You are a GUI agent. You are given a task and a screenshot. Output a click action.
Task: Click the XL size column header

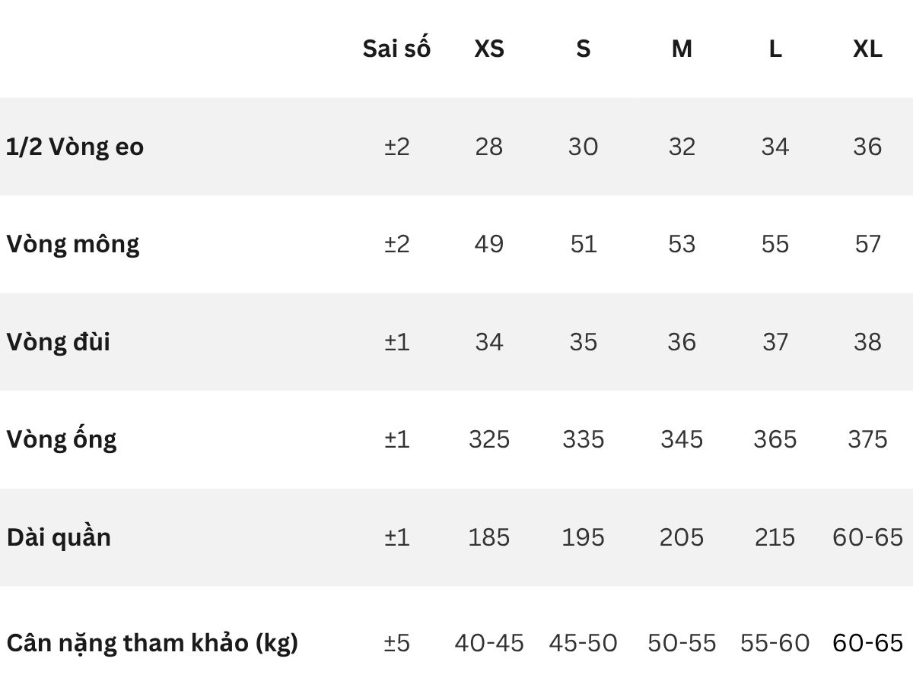coord(867,49)
